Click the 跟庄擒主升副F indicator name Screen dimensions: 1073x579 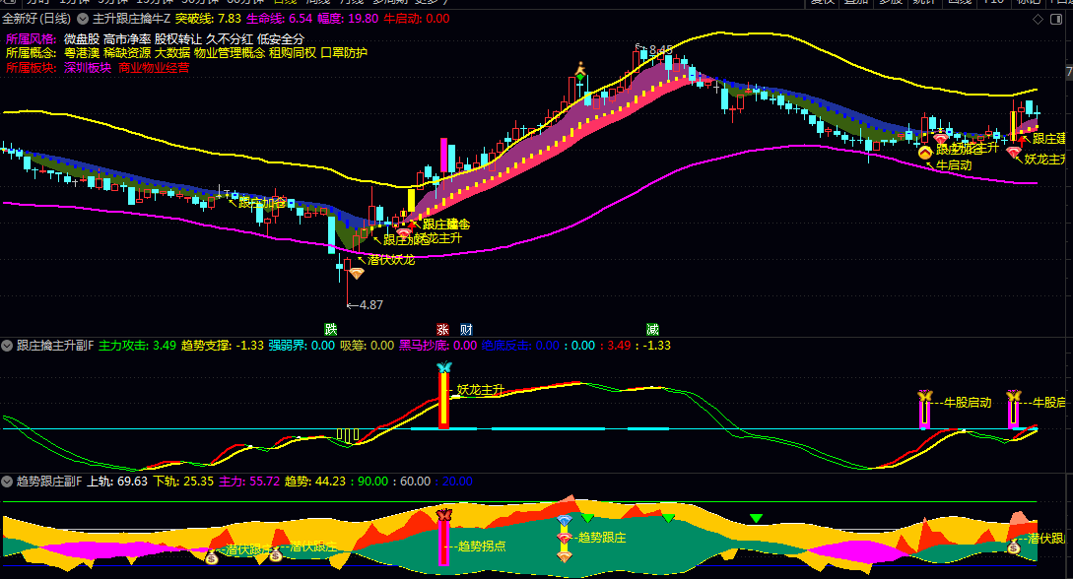pos(55,346)
